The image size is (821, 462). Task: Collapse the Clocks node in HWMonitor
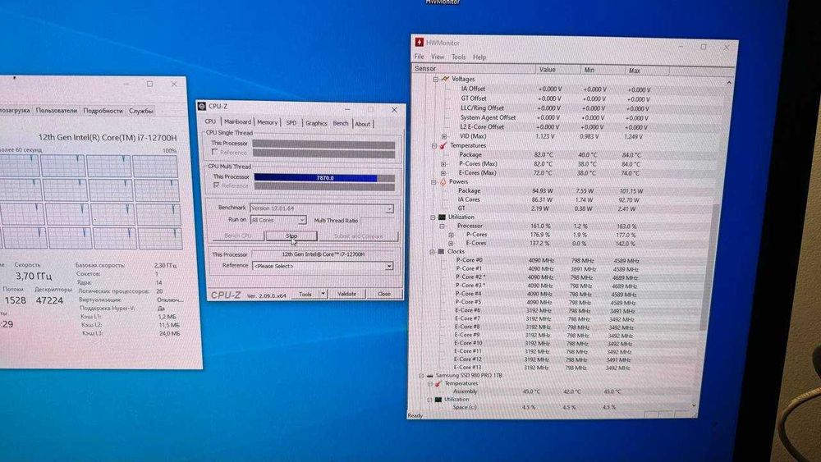[433, 252]
